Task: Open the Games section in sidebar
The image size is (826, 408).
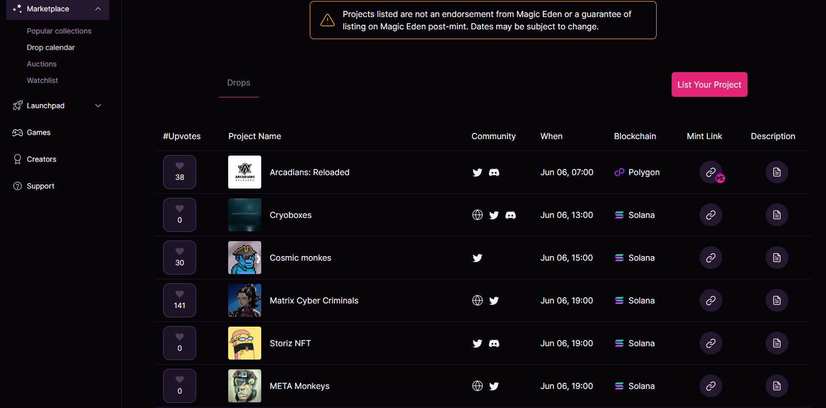Action: pyautogui.click(x=38, y=132)
